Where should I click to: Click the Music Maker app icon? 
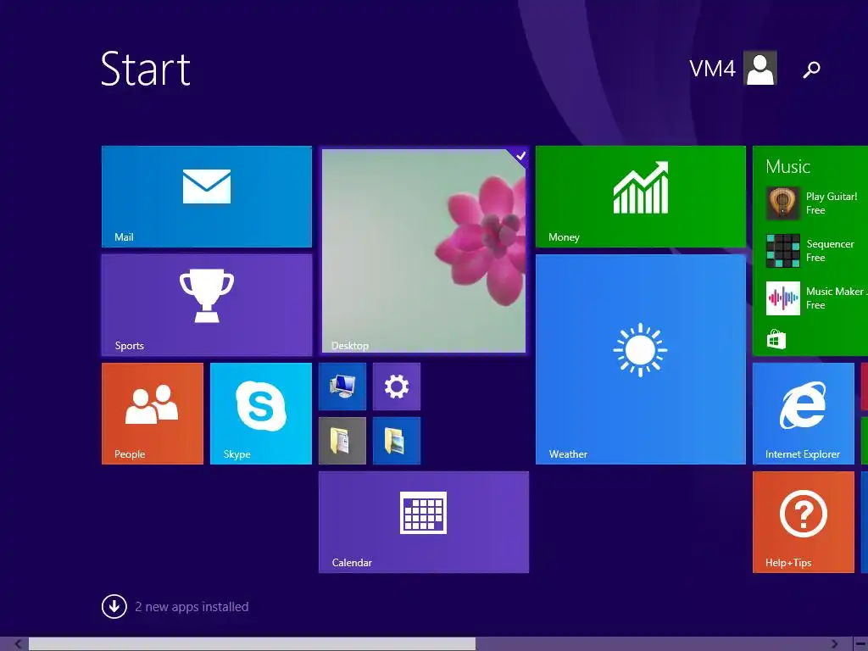[x=782, y=298]
